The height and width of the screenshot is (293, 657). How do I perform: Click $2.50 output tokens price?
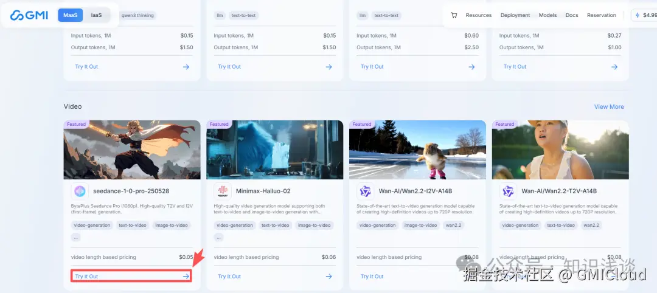pos(471,47)
